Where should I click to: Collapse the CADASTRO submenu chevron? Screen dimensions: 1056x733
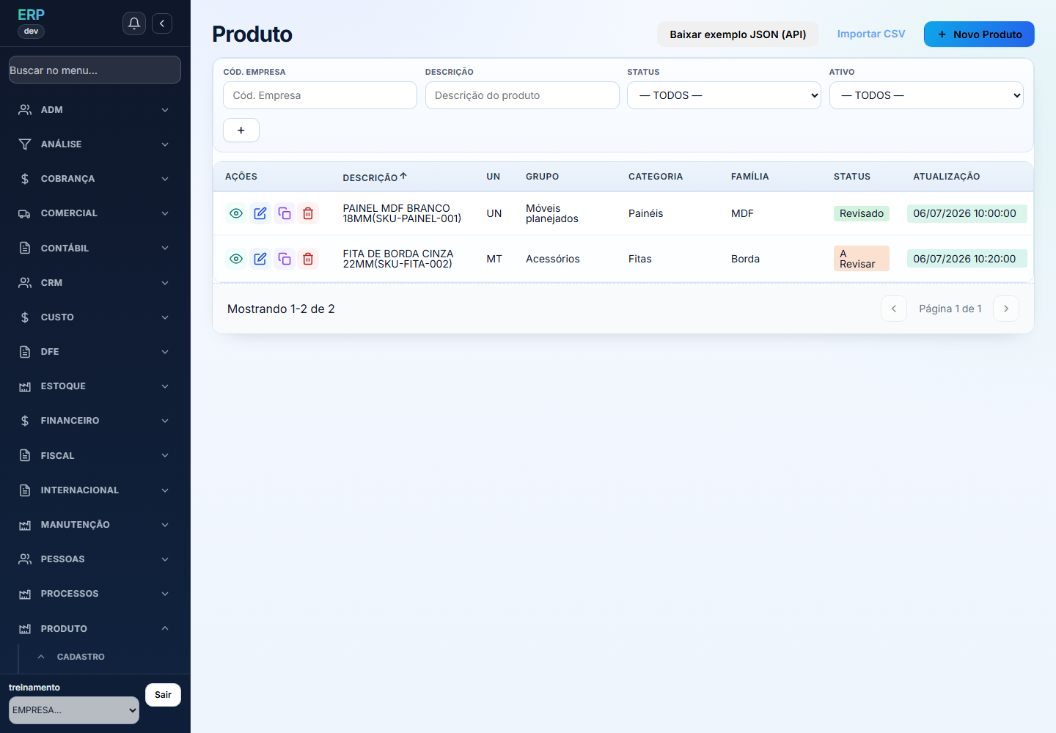(41, 657)
